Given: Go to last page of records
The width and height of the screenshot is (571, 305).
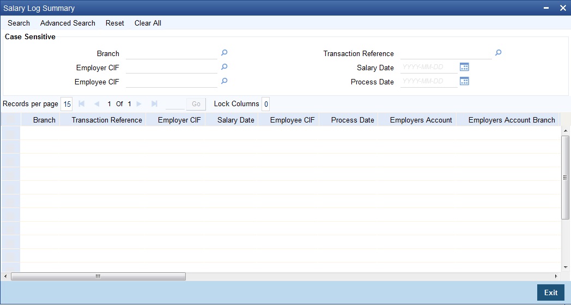Looking at the screenshot, I should 154,103.
